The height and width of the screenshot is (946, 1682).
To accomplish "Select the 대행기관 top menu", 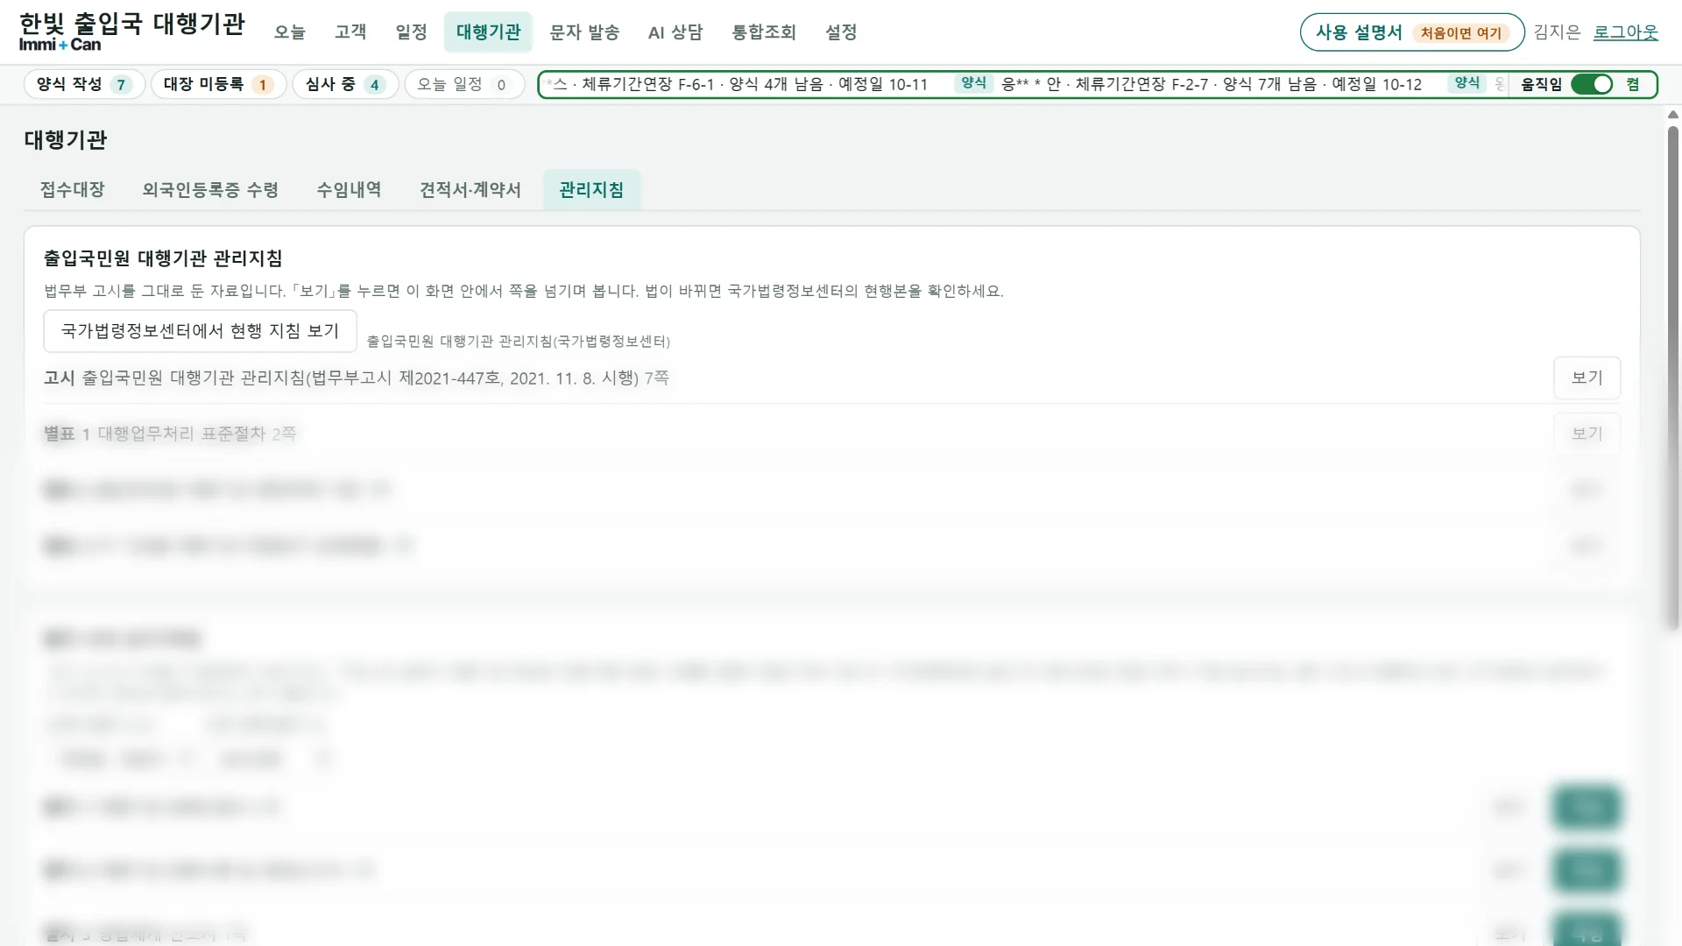I will [x=488, y=32].
